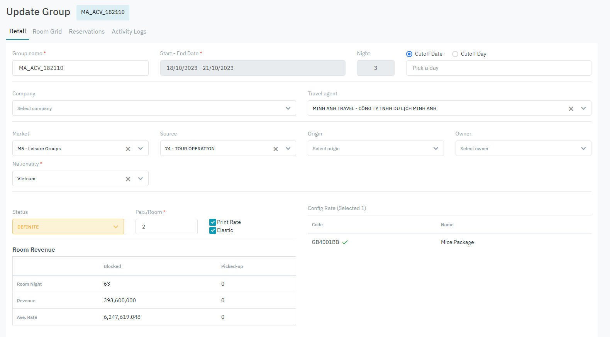The image size is (610, 337).
Task: Clear the Travel agent selection
Action: pos(571,109)
